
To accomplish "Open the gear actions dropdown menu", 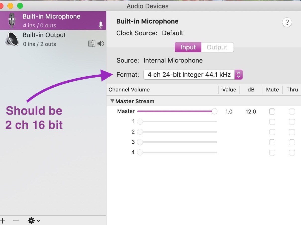I will tap(34, 220).
